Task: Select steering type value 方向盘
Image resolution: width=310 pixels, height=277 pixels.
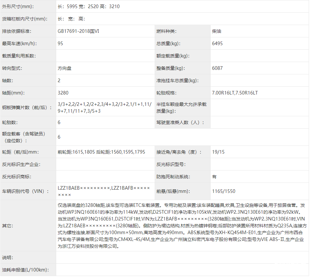Action: (x=64, y=68)
